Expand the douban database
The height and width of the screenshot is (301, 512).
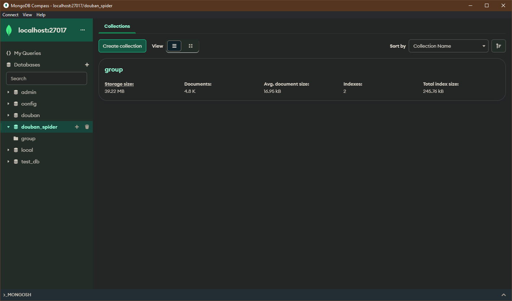(x=8, y=115)
